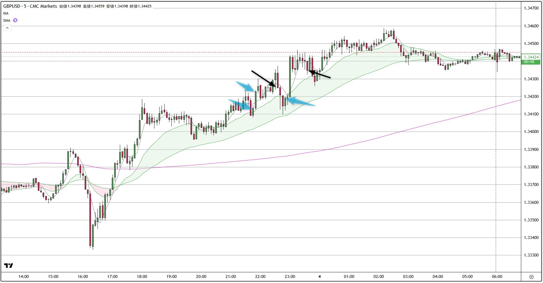This screenshot has width=543, height=283.
Task: Select the SMA indicator label
Action: pyautogui.click(x=7, y=21)
